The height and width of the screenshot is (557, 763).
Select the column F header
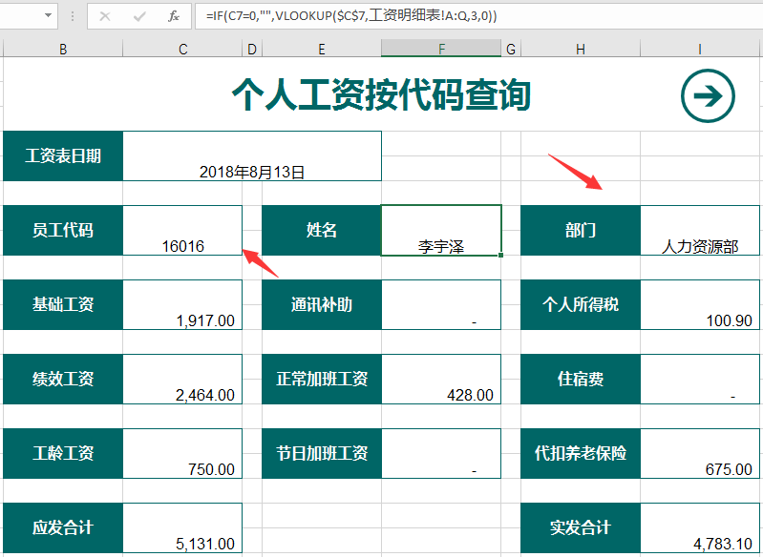tap(441, 49)
